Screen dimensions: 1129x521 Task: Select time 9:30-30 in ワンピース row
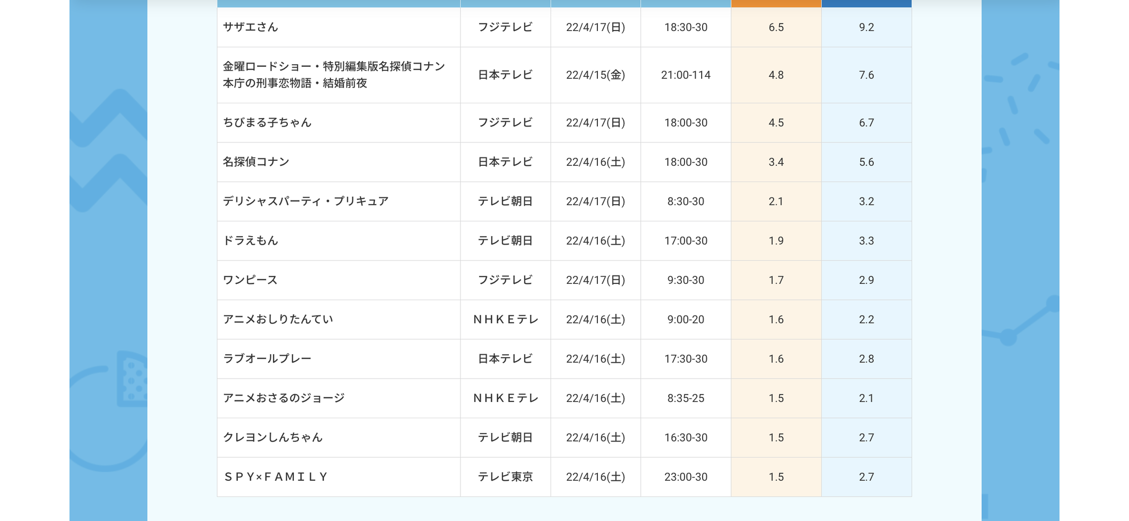(x=686, y=280)
